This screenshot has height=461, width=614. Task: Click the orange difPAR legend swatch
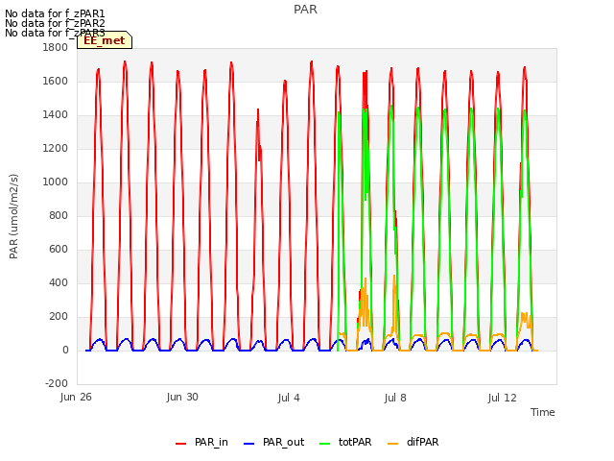click(x=392, y=444)
